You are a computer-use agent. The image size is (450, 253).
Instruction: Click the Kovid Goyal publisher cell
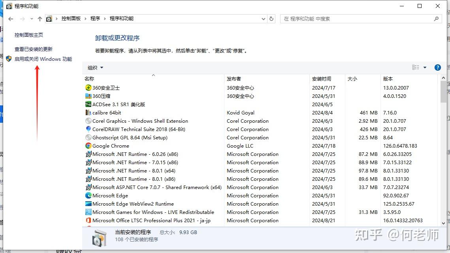(241, 113)
